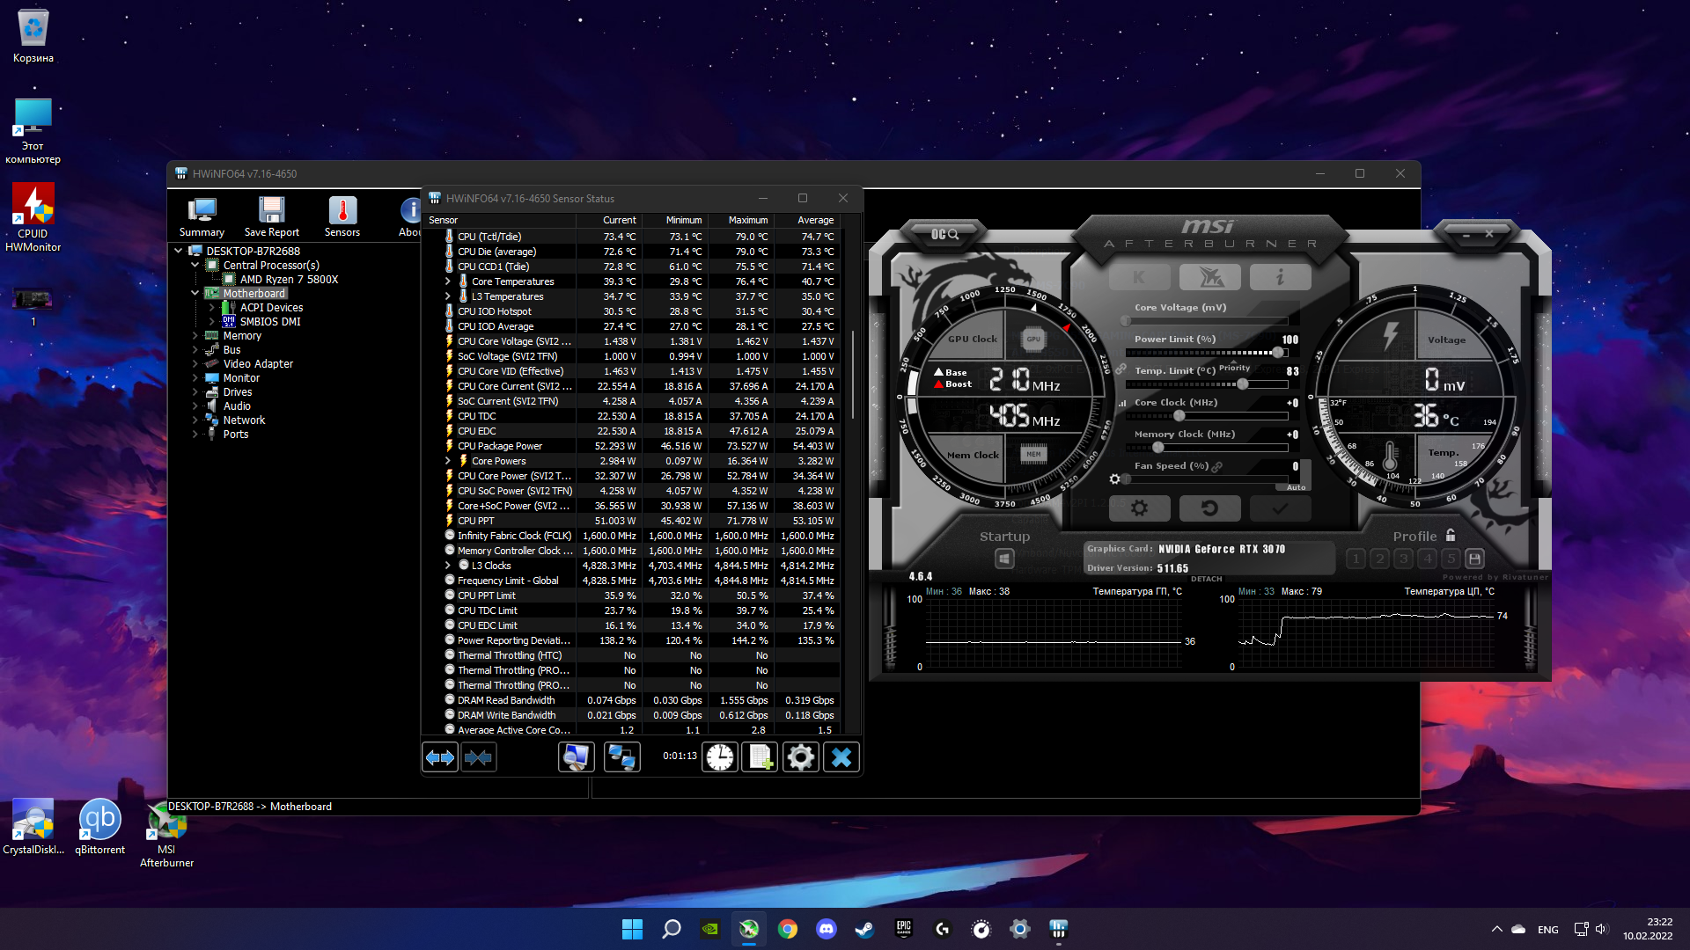Image resolution: width=1690 pixels, height=950 pixels.
Task: Click the DETACH label in Afterburner
Action: coord(1206,579)
